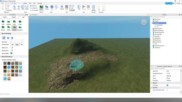
Task: Switch to the TEST ribbon tab
Action: coord(30,3)
